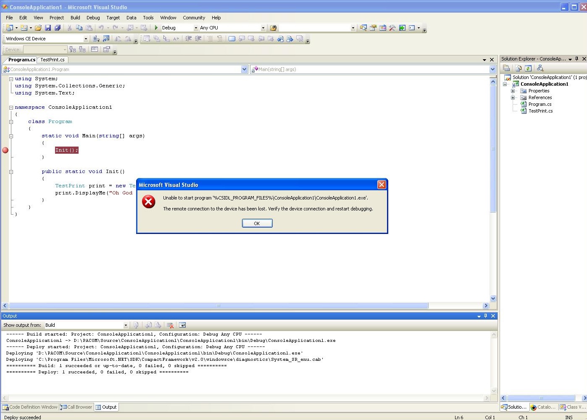This screenshot has width=587, height=420.
Task: Click the editor vertical scrollbar down arrow
Action: point(493,299)
